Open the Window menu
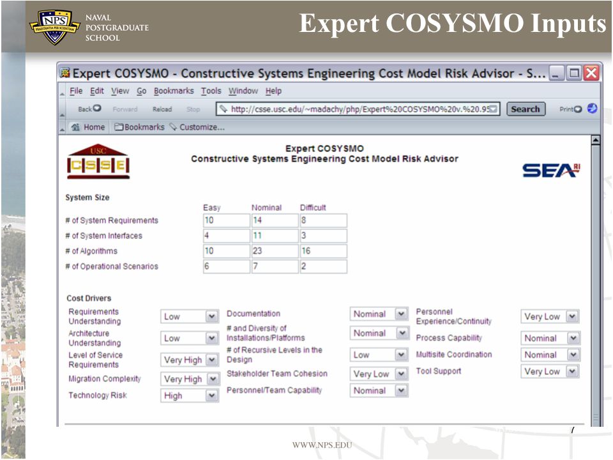This screenshot has height=460, width=613. point(243,91)
